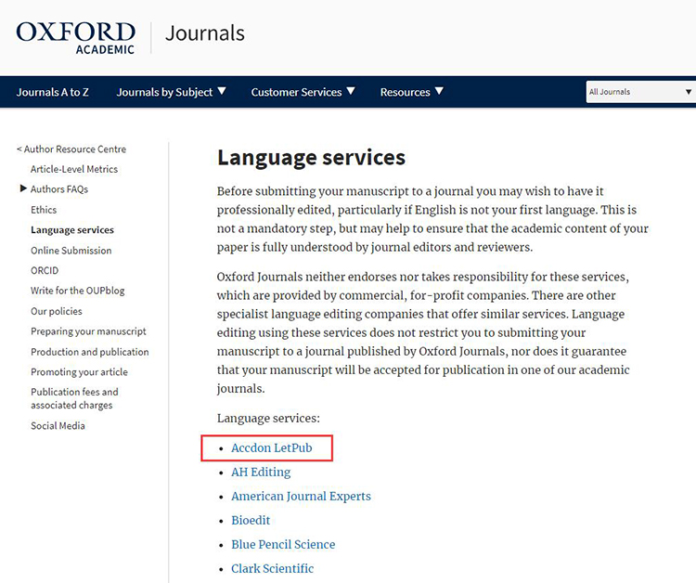
Task: Open Article-Level Metrics sidebar link
Action: [74, 169]
